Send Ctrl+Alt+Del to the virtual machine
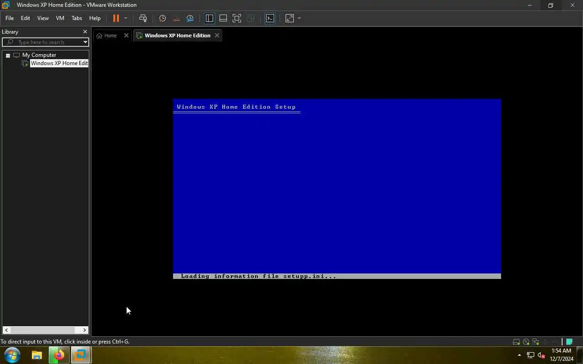Viewport: 583px width, 364px height. click(x=143, y=18)
